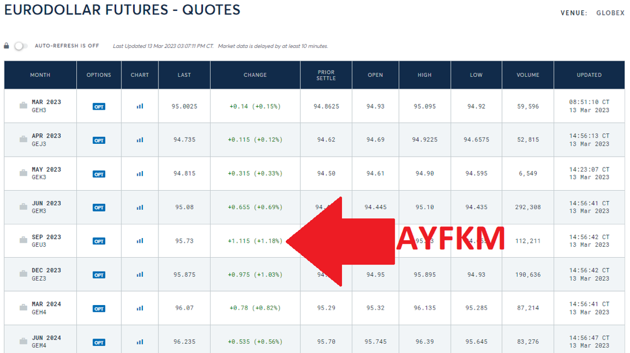Screen dimensions: 630x353
Task: Open chart icon for JUN 2023 GEM3
Action: (140, 207)
